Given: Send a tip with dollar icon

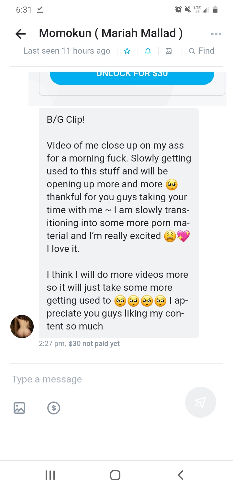Looking at the screenshot, I should pyautogui.click(x=54, y=408).
